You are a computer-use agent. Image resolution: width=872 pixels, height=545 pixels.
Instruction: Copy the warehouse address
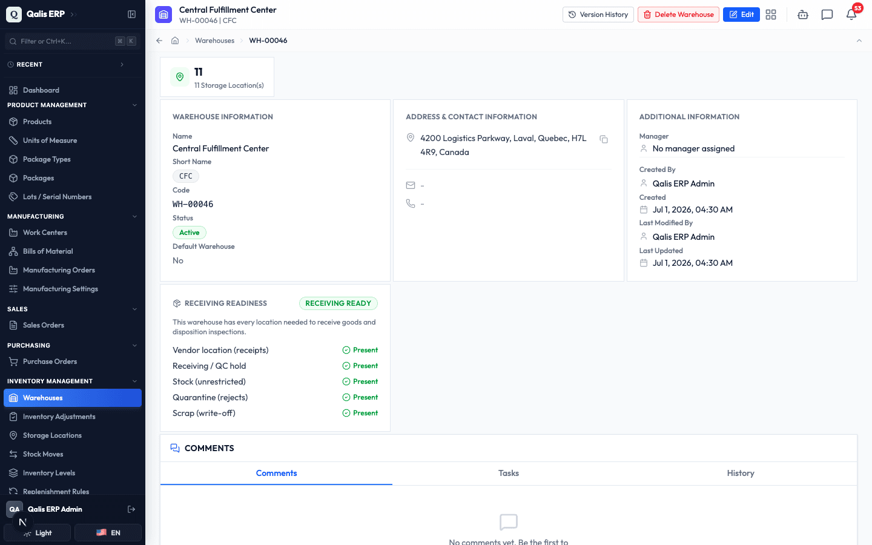(604, 139)
